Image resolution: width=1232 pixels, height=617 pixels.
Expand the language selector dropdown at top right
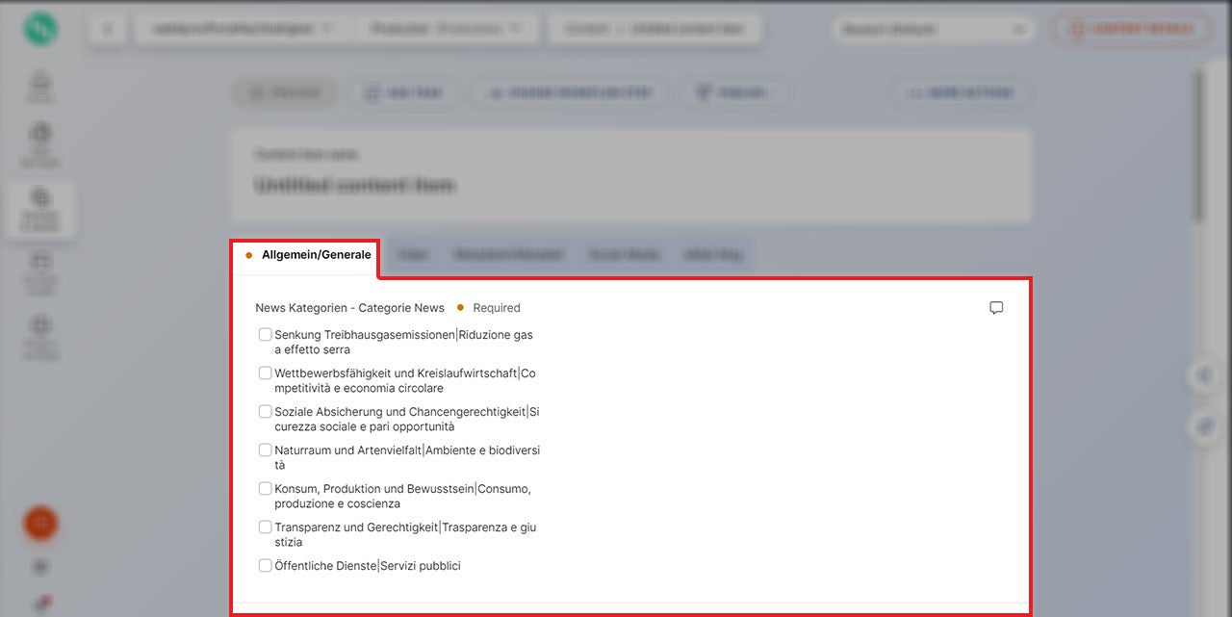coord(932,29)
